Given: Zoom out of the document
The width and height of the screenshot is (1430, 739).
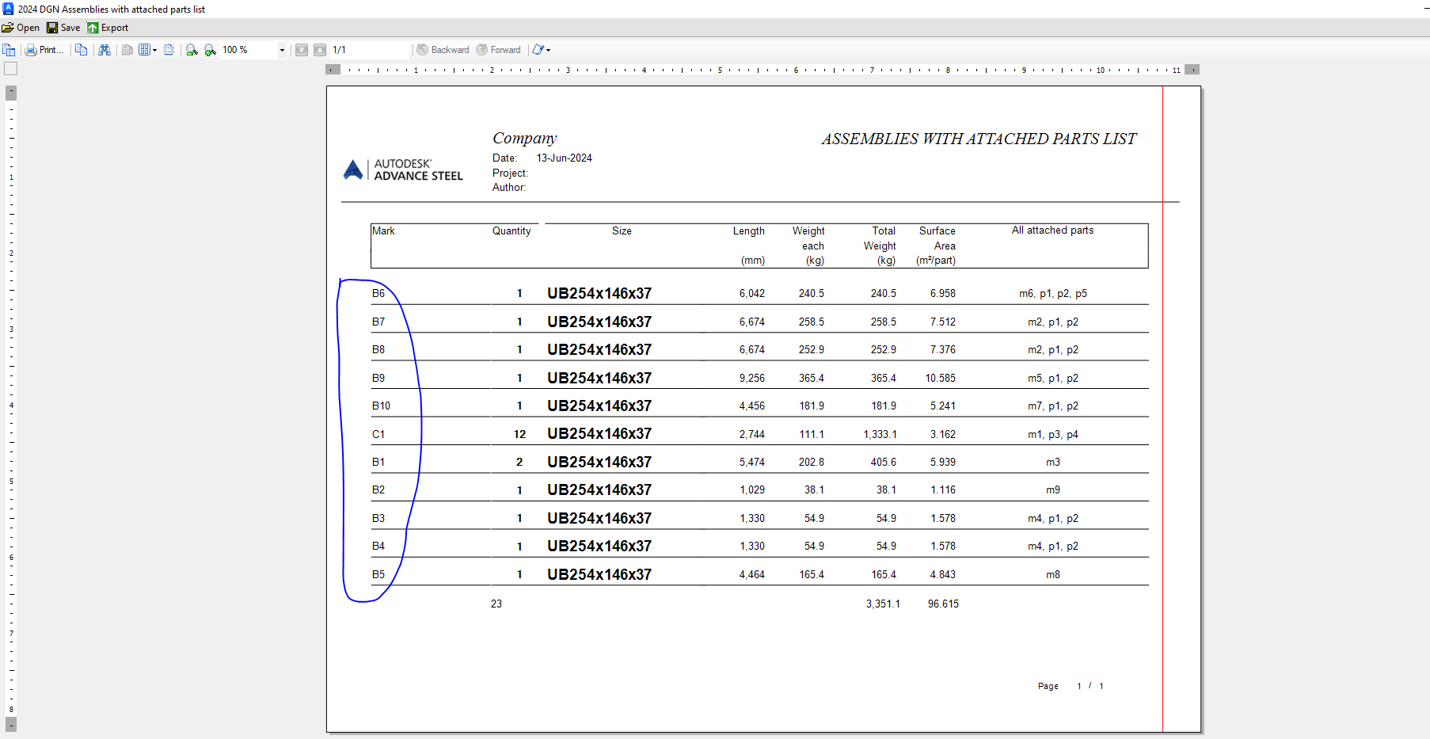Looking at the screenshot, I should click(191, 49).
